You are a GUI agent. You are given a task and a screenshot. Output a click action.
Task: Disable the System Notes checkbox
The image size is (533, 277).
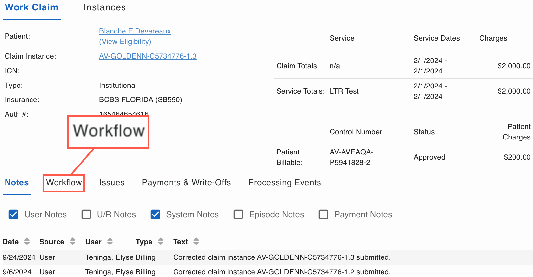pos(155,215)
